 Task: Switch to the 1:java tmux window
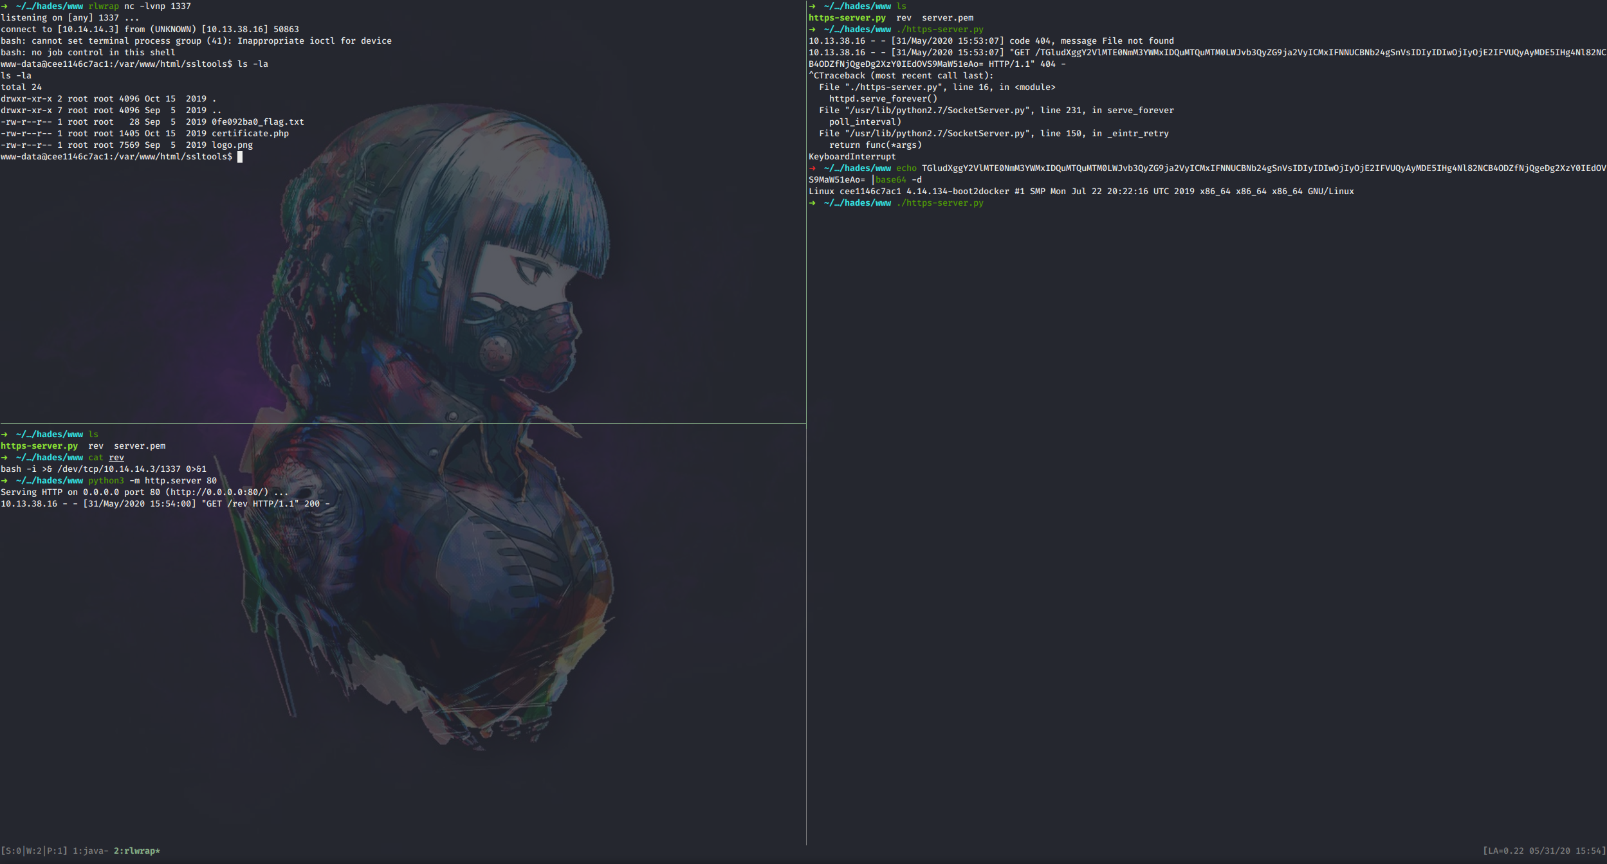[89, 851]
